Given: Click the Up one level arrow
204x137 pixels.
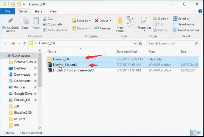Looking at the screenshot, I should point(25,43).
